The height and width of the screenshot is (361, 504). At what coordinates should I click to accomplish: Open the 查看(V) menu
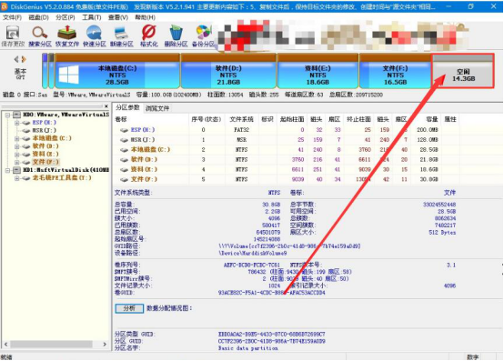point(118,17)
